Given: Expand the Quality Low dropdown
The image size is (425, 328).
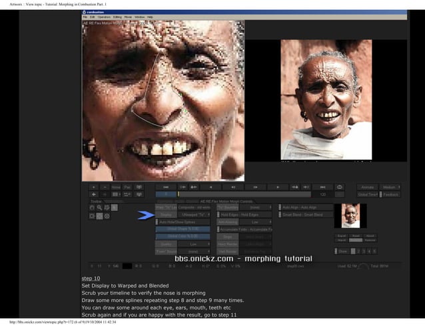Looking at the screenshot, I should [195, 244].
